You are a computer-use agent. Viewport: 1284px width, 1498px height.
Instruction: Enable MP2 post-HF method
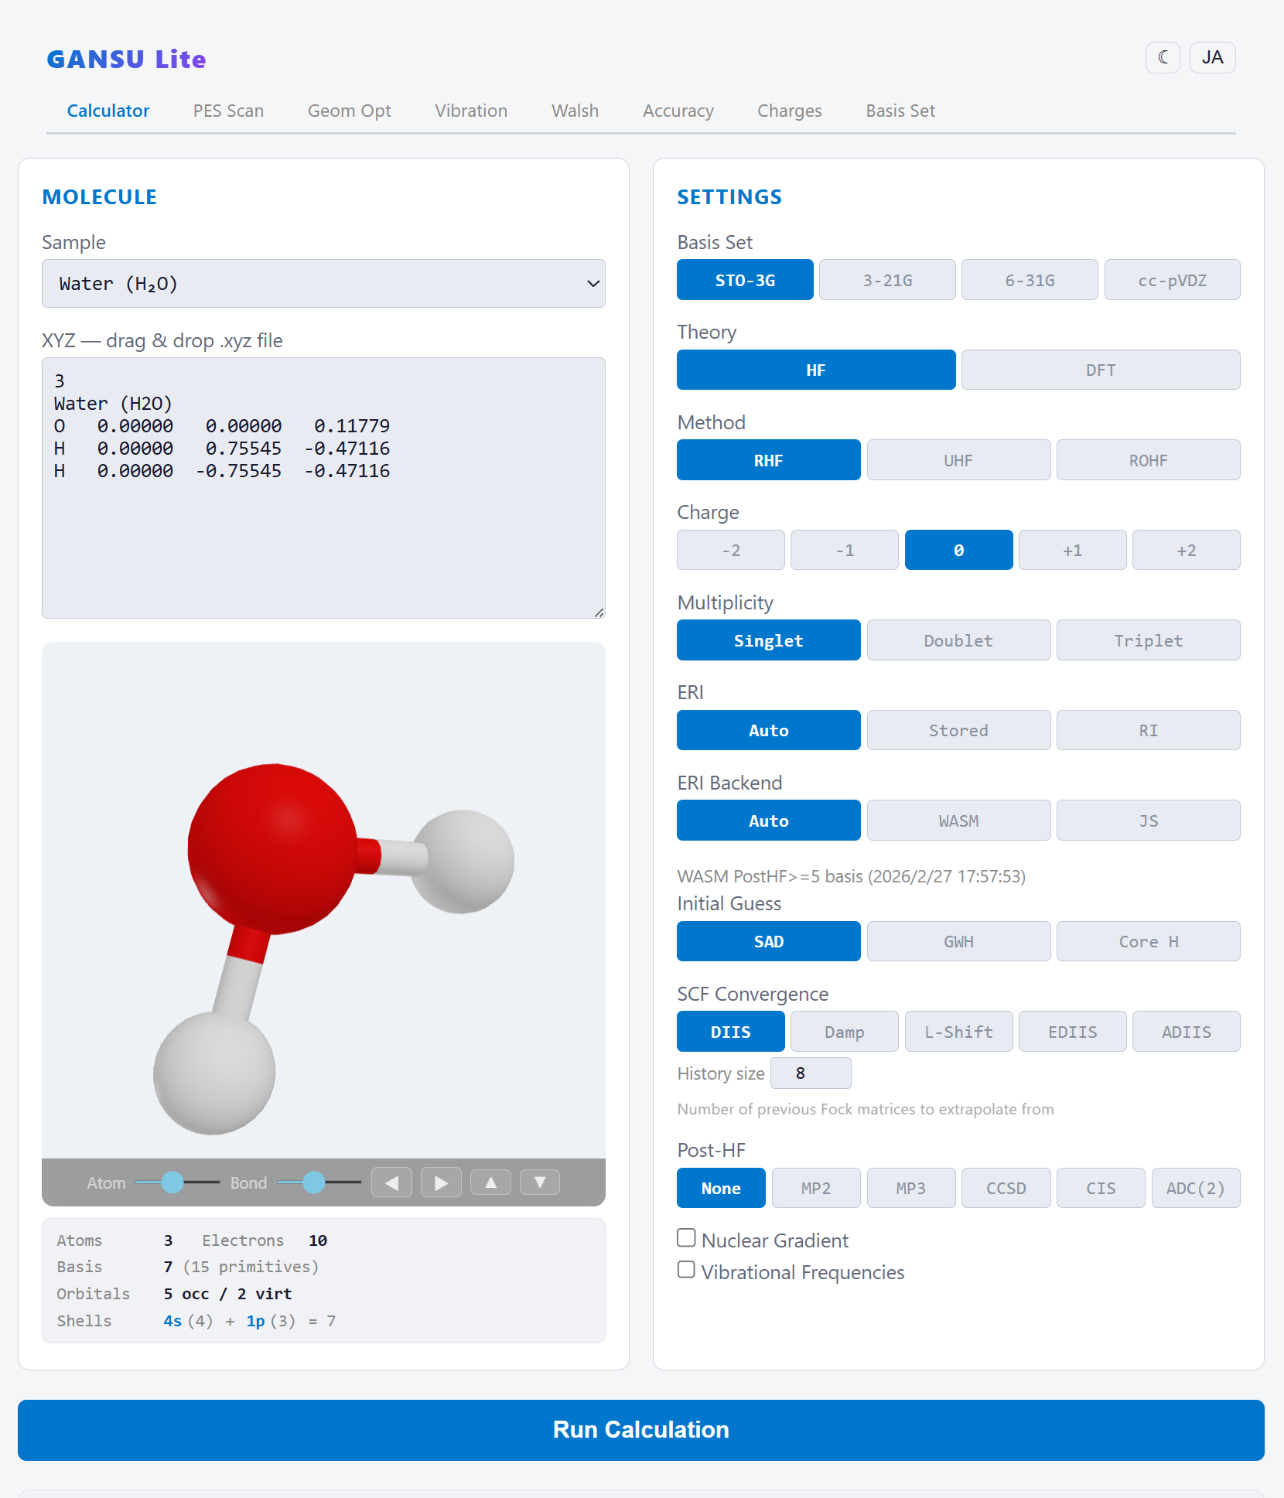816,1188
